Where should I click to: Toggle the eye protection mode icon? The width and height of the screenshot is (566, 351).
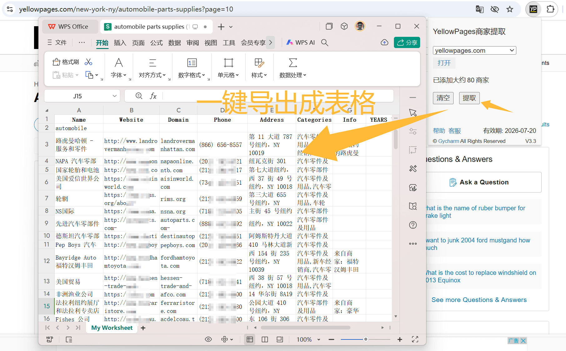pos(208,339)
